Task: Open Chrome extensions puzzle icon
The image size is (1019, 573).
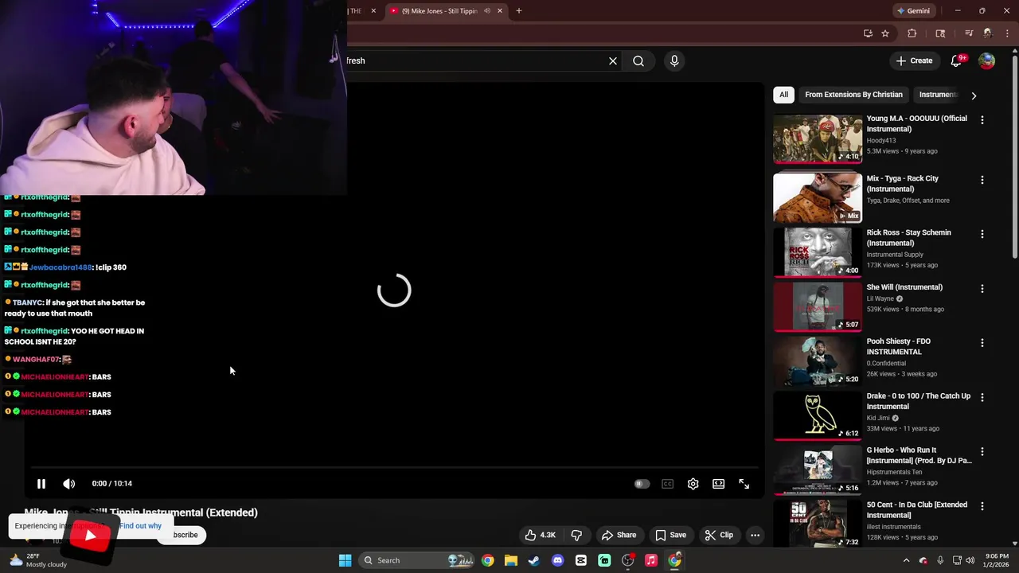Action: point(912,33)
